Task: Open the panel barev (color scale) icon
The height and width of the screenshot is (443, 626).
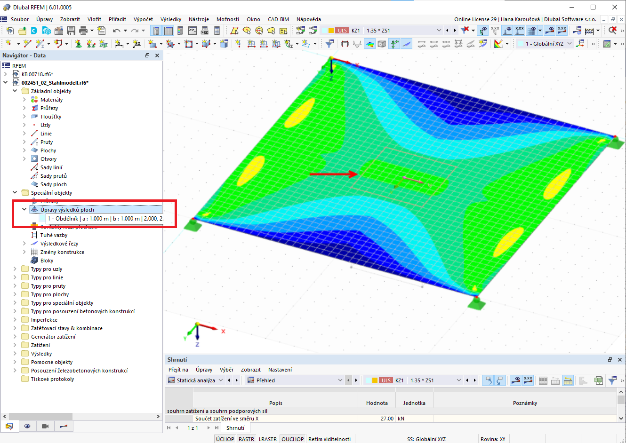Action: coord(498,43)
